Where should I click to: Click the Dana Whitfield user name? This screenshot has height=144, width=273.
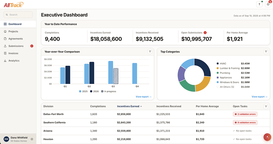pos(19,138)
